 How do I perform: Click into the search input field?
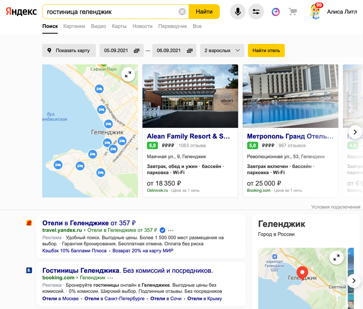(x=110, y=12)
